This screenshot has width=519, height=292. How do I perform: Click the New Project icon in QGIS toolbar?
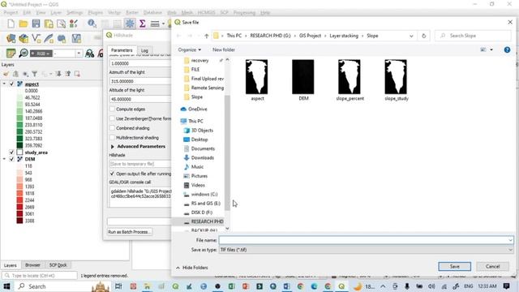[x=11, y=24]
